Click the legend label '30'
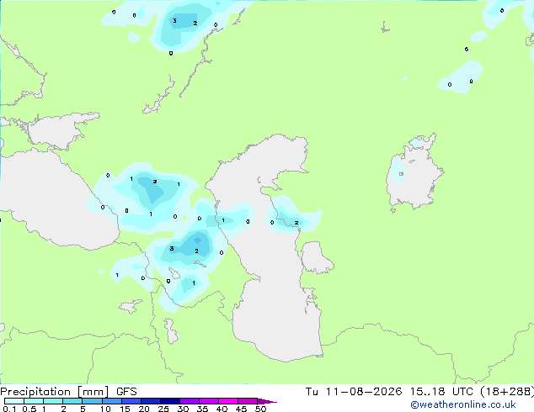This screenshot has height=412, width=534. [183, 409]
